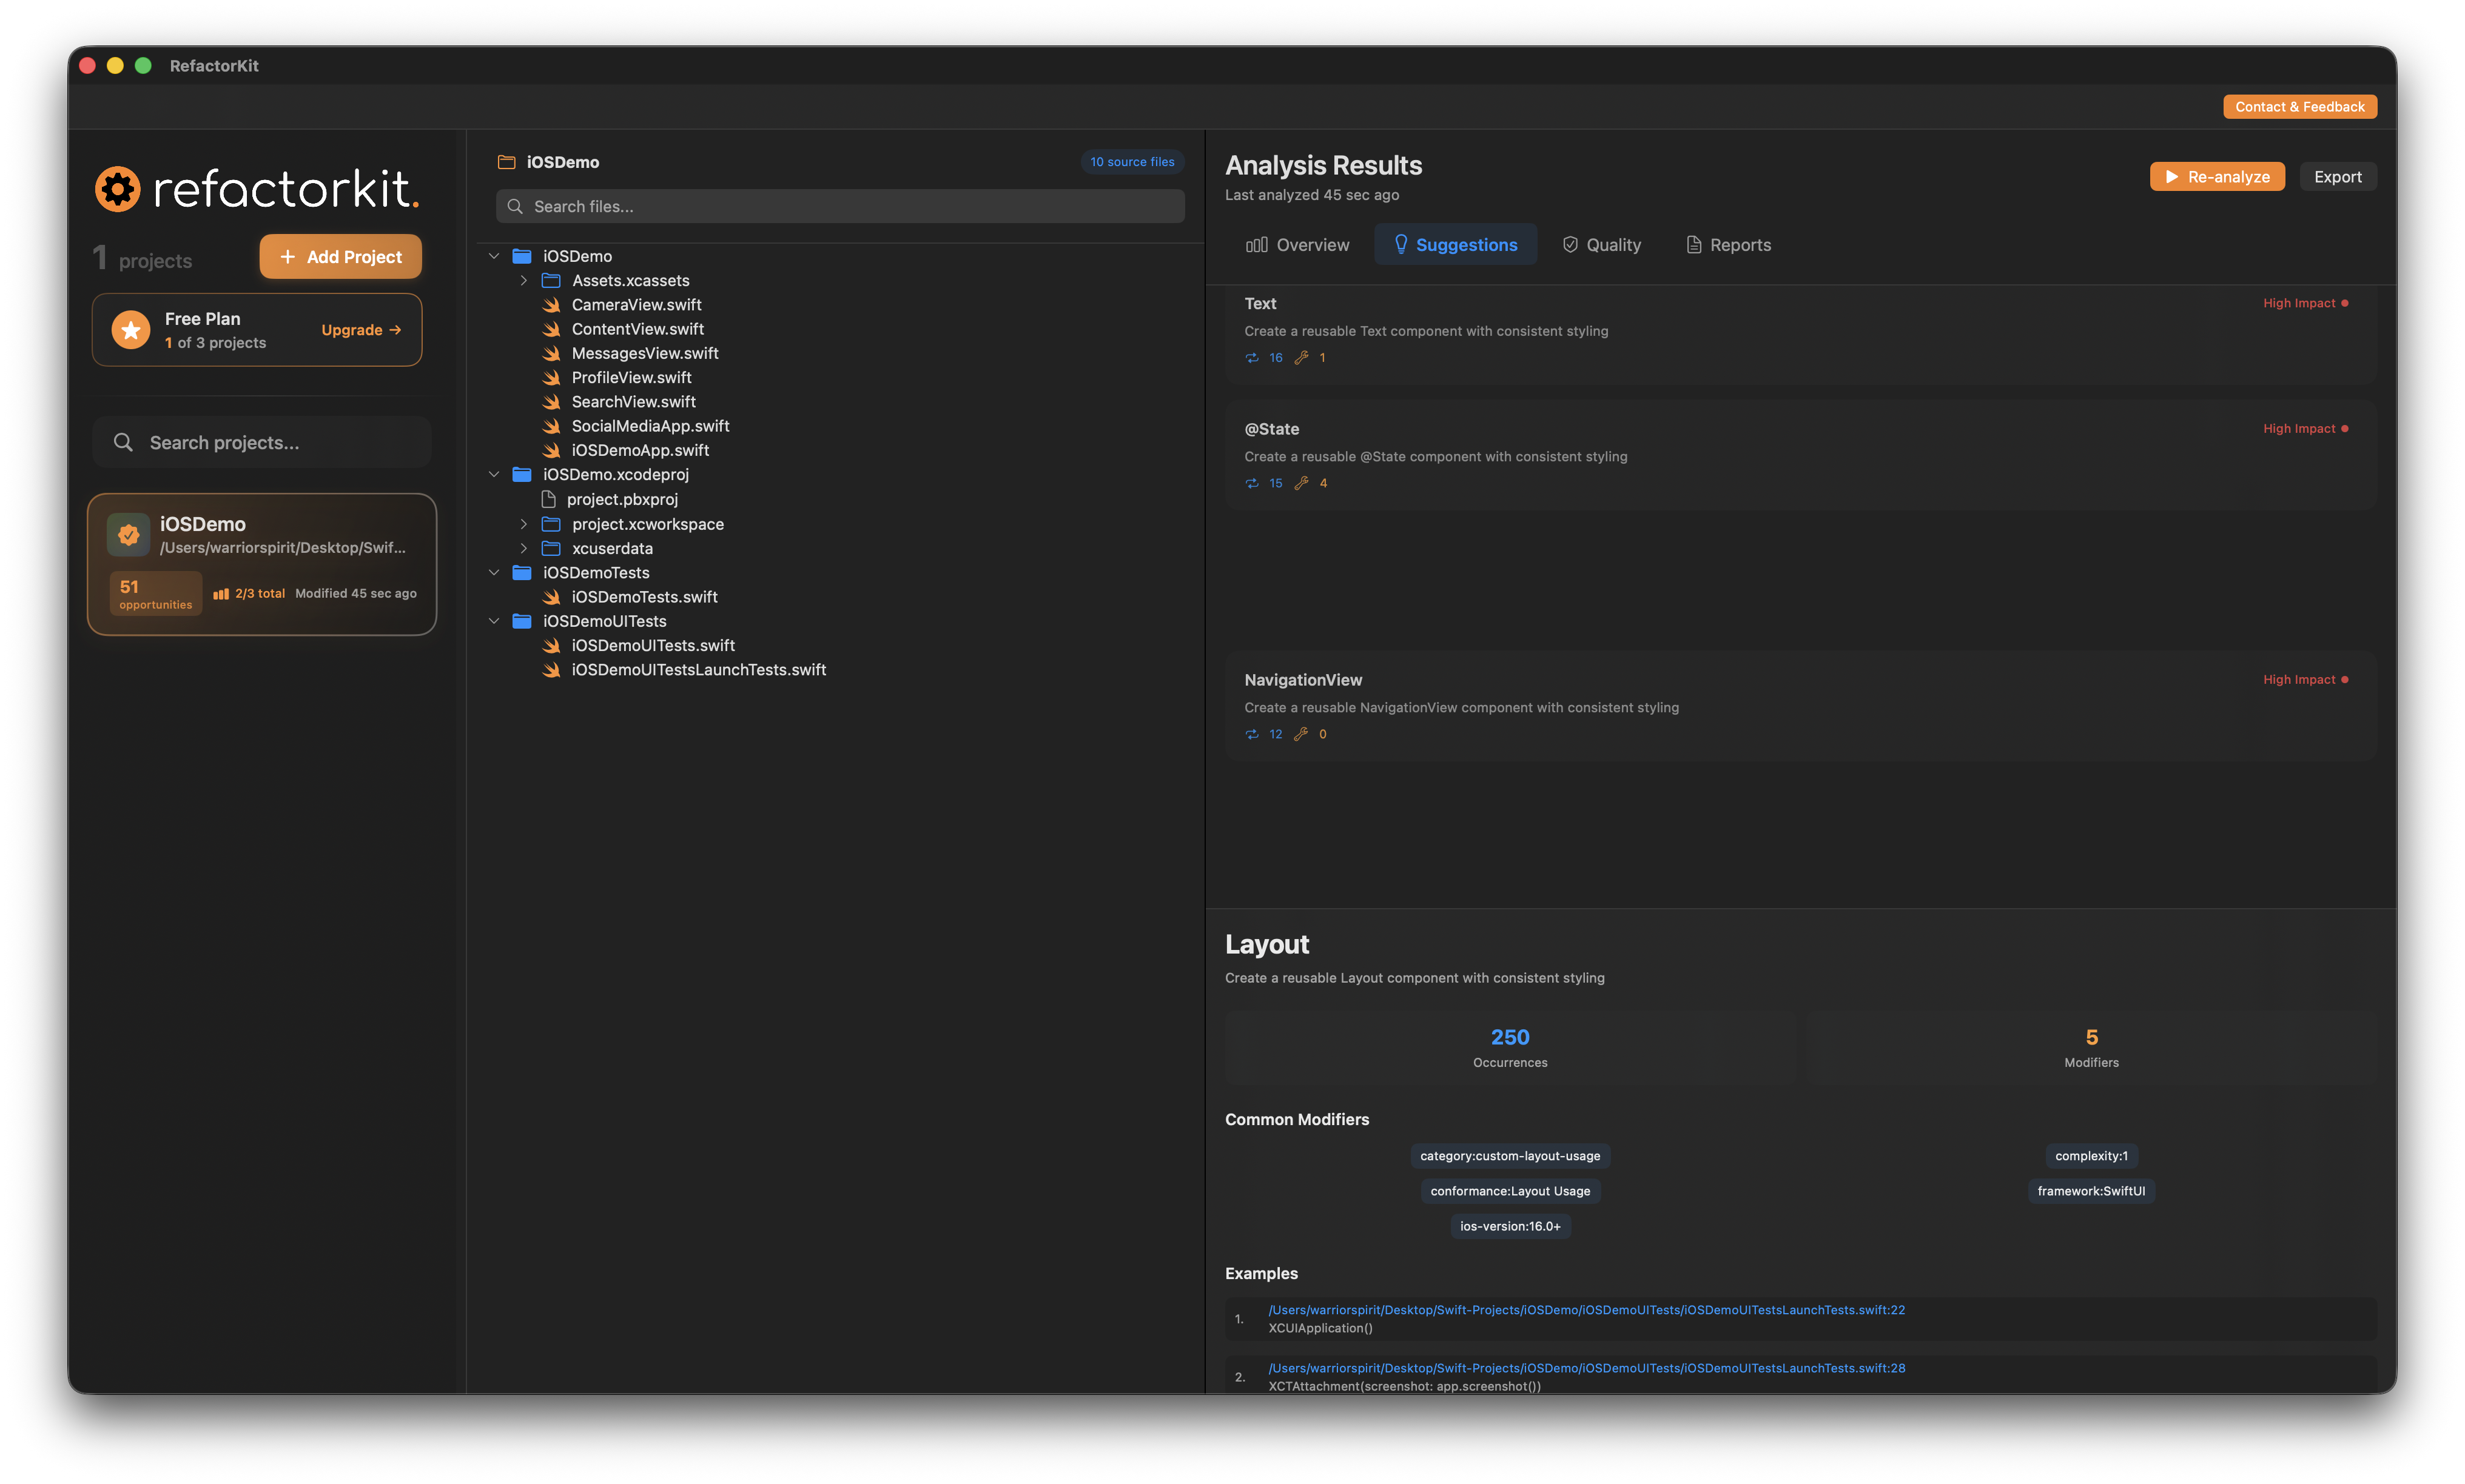Image resolution: width=2465 pixels, height=1484 pixels.
Task: Click the wrench icon in the @State suggestion
Action: point(1300,483)
